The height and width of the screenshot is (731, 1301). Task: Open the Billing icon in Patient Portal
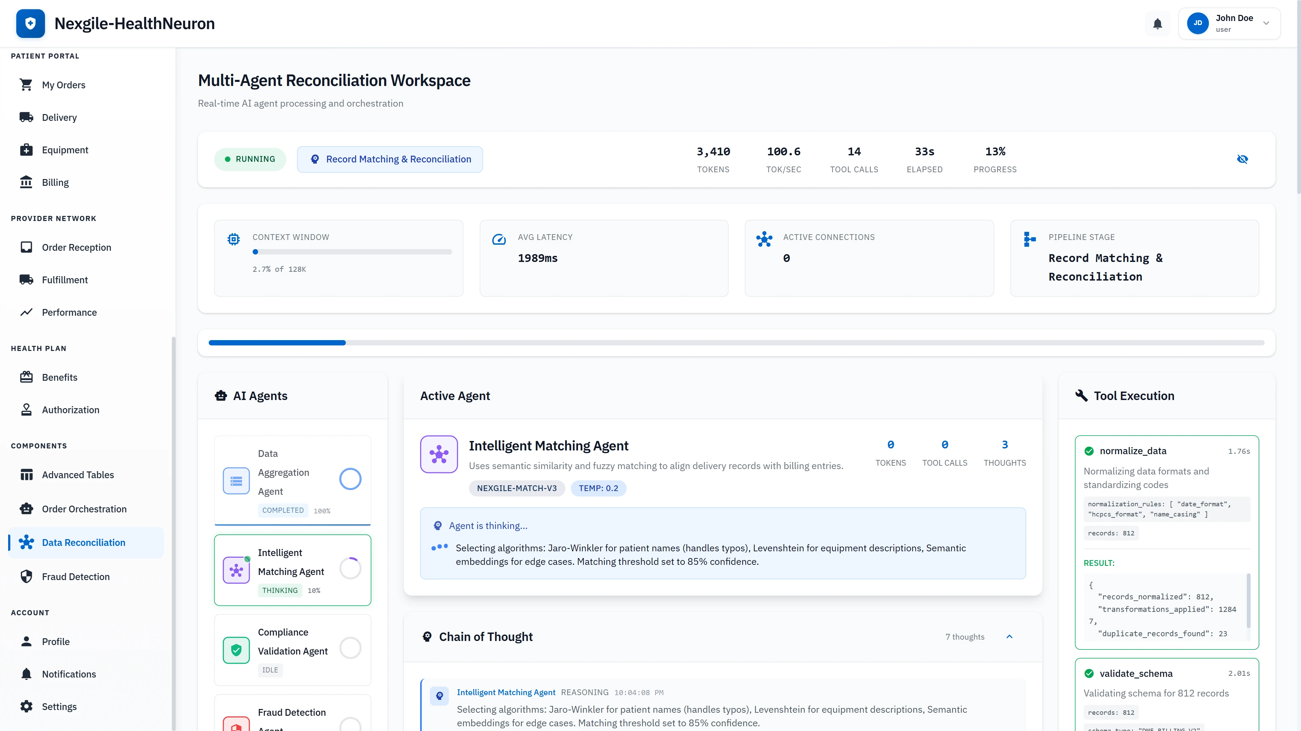[x=26, y=182]
